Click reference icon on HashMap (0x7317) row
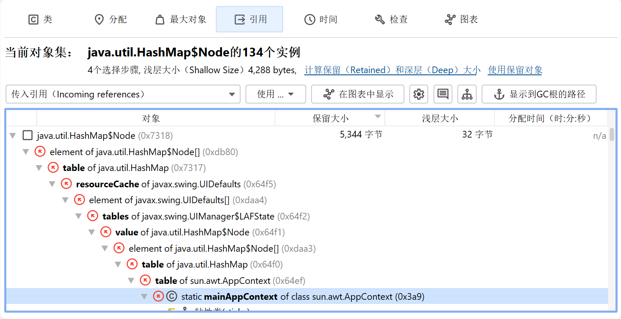Screen dimensions: 621x319 53,168
